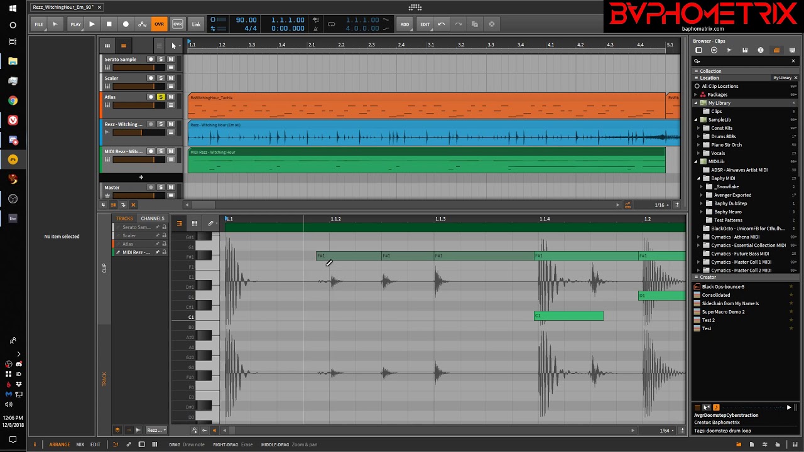Open the pencil draw tool dropdown
Image resolution: width=804 pixels, height=452 pixels.
pyautogui.click(x=211, y=223)
